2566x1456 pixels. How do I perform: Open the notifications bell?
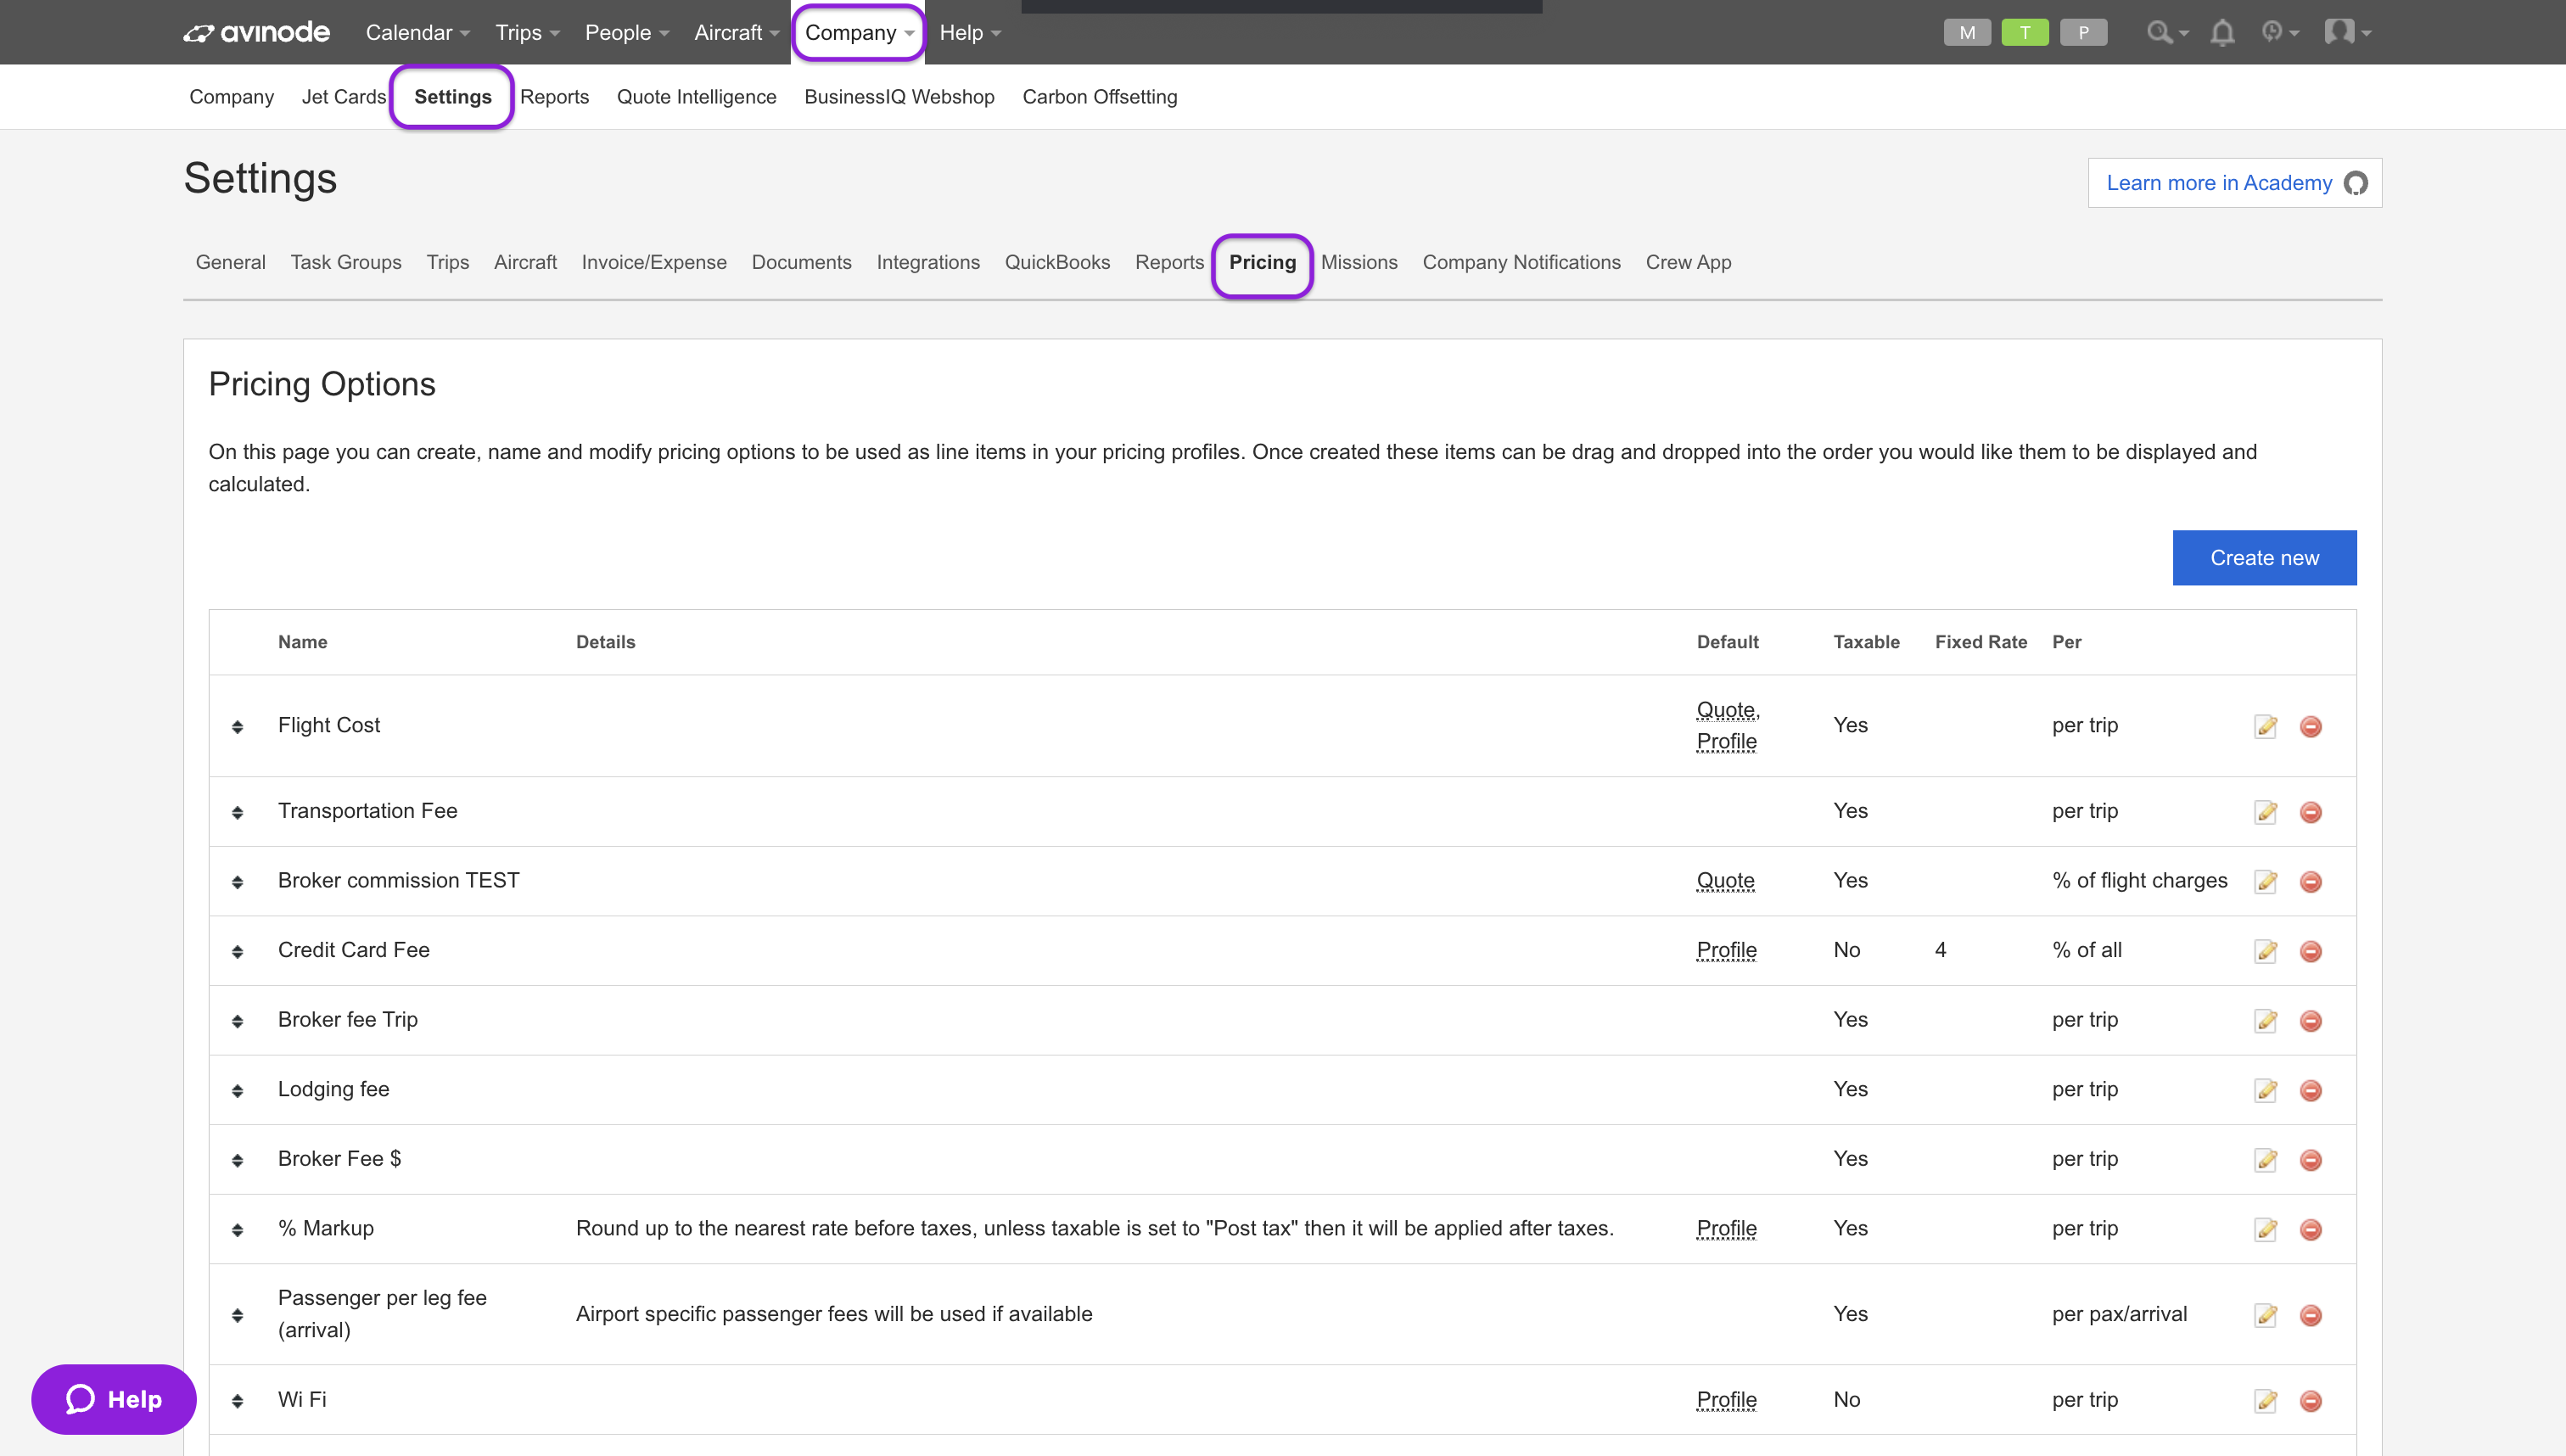point(2222,32)
